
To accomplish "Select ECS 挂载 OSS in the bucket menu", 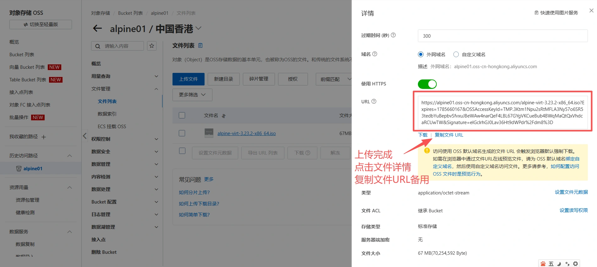I will pyautogui.click(x=112, y=127).
